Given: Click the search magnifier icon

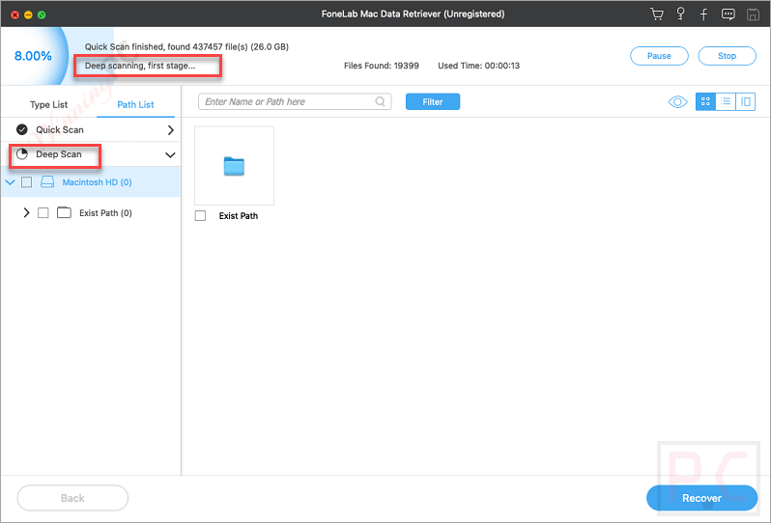Looking at the screenshot, I should (x=380, y=101).
